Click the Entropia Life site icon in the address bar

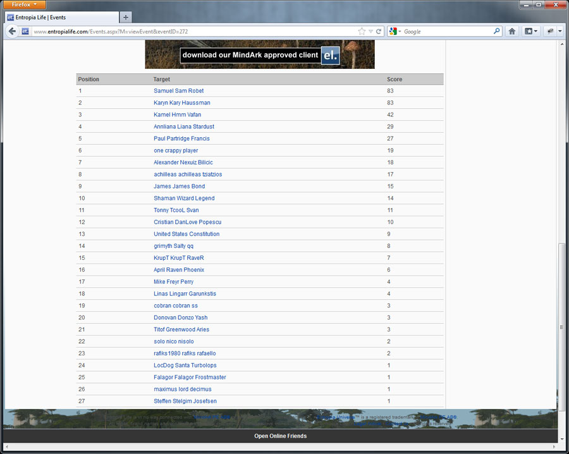click(25, 32)
